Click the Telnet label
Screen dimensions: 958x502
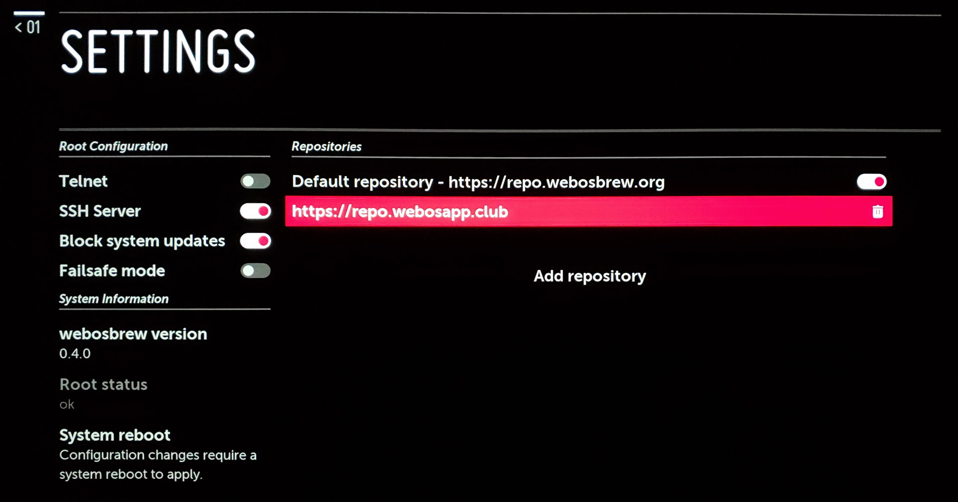pyautogui.click(x=83, y=181)
